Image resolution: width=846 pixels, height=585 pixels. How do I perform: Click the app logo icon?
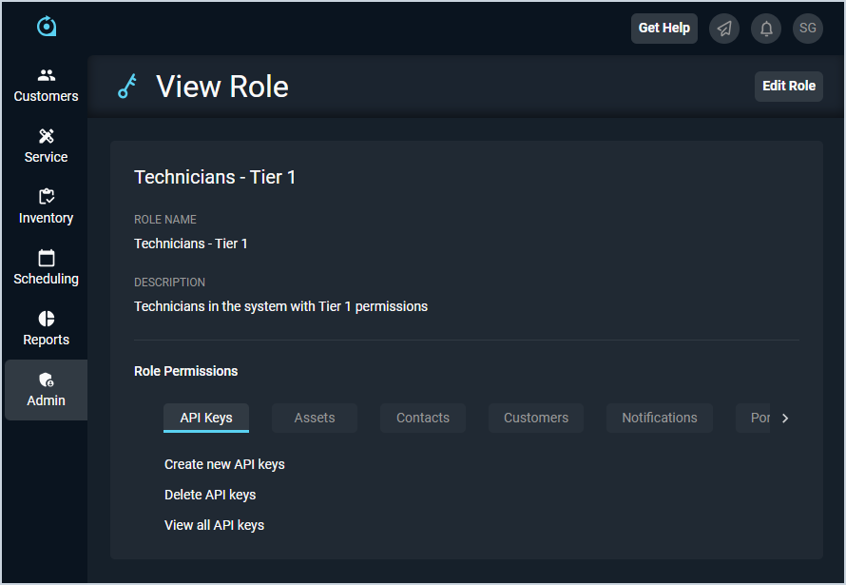pyautogui.click(x=47, y=26)
